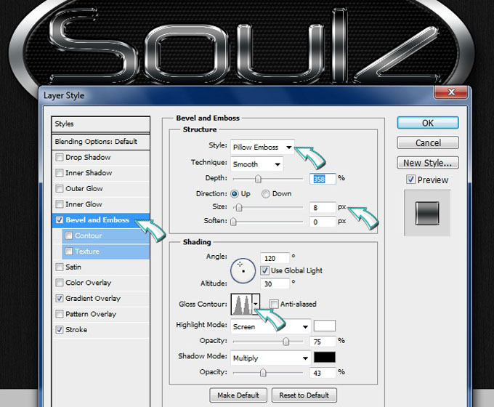Click the black Shadow Mode color swatch
This screenshot has width=494, height=407.
tap(324, 358)
